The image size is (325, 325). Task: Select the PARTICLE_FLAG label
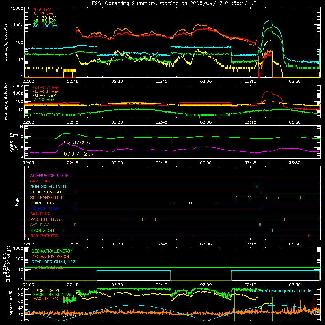pyautogui.click(x=45, y=219)
